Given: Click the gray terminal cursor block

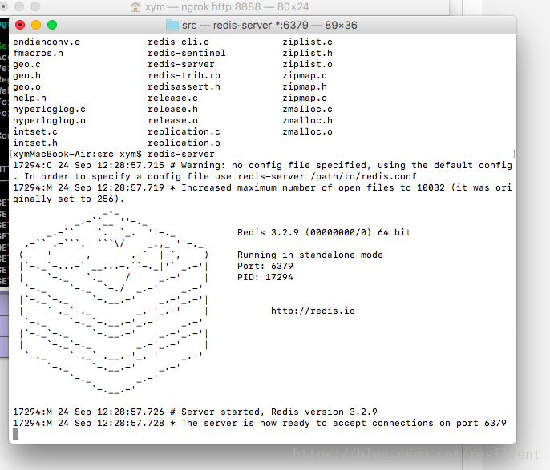Looking at the screenshot, I should coord(16,434).
